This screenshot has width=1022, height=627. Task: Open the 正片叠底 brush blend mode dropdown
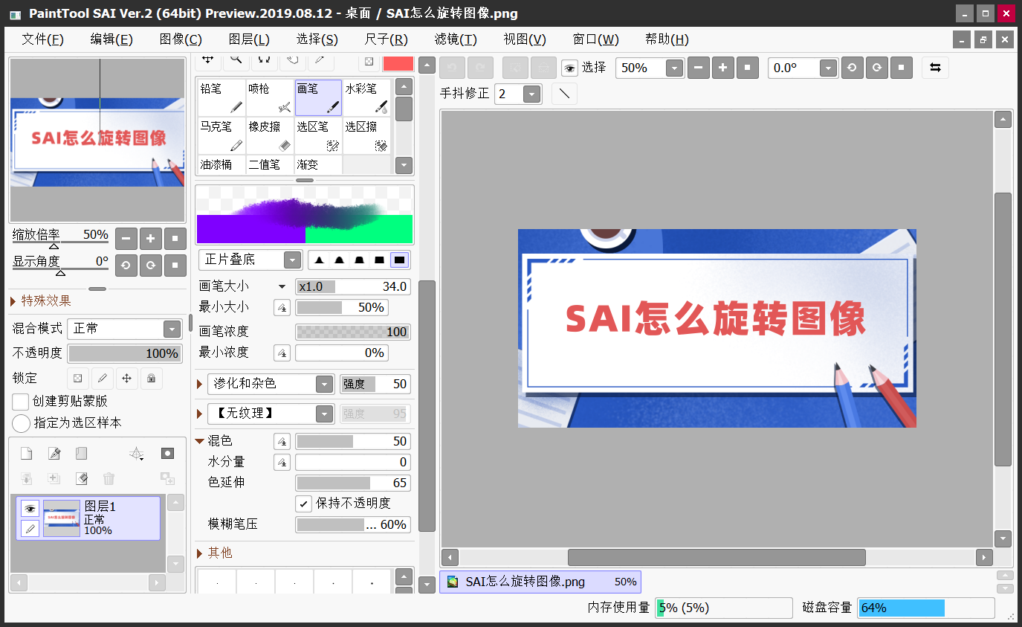250,260
